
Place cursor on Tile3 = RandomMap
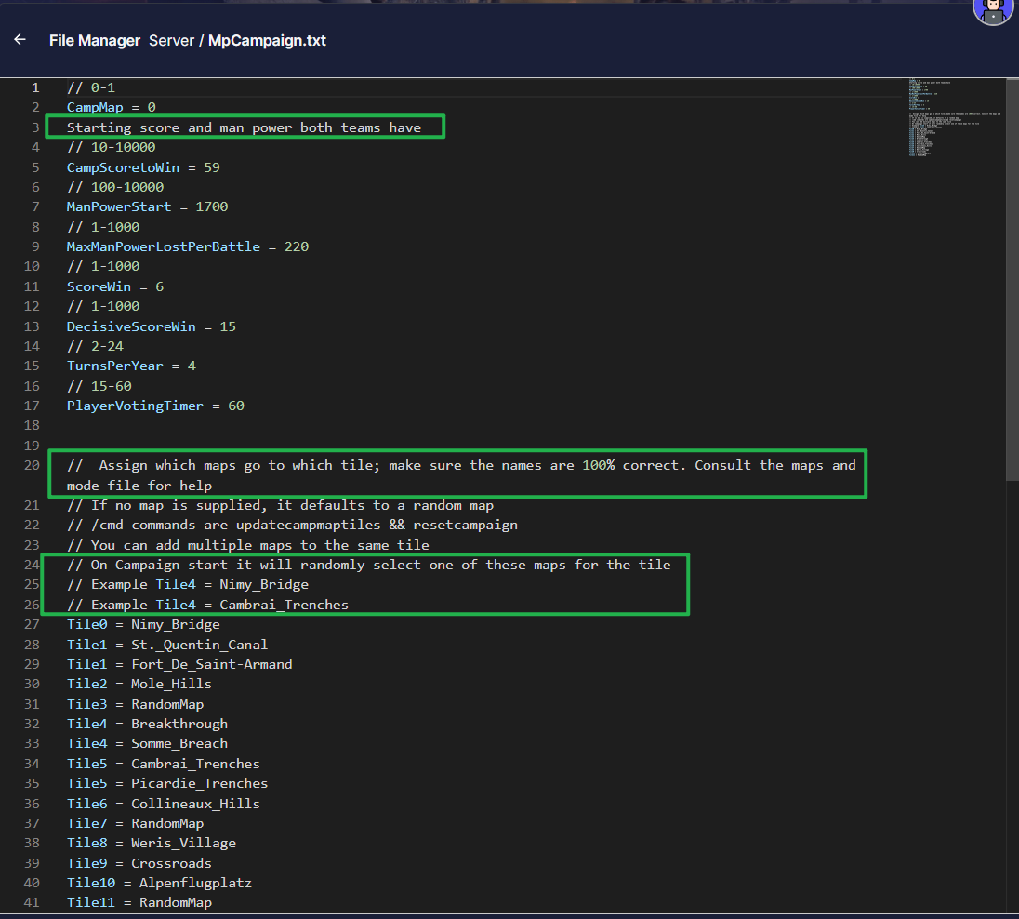pos(135,704)
